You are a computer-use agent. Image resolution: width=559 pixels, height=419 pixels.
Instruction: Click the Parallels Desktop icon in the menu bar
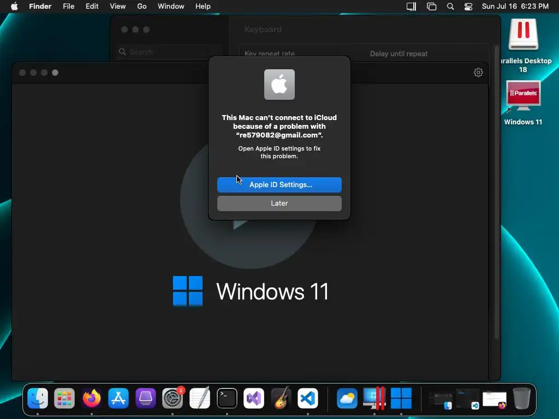tap(412, 7)
